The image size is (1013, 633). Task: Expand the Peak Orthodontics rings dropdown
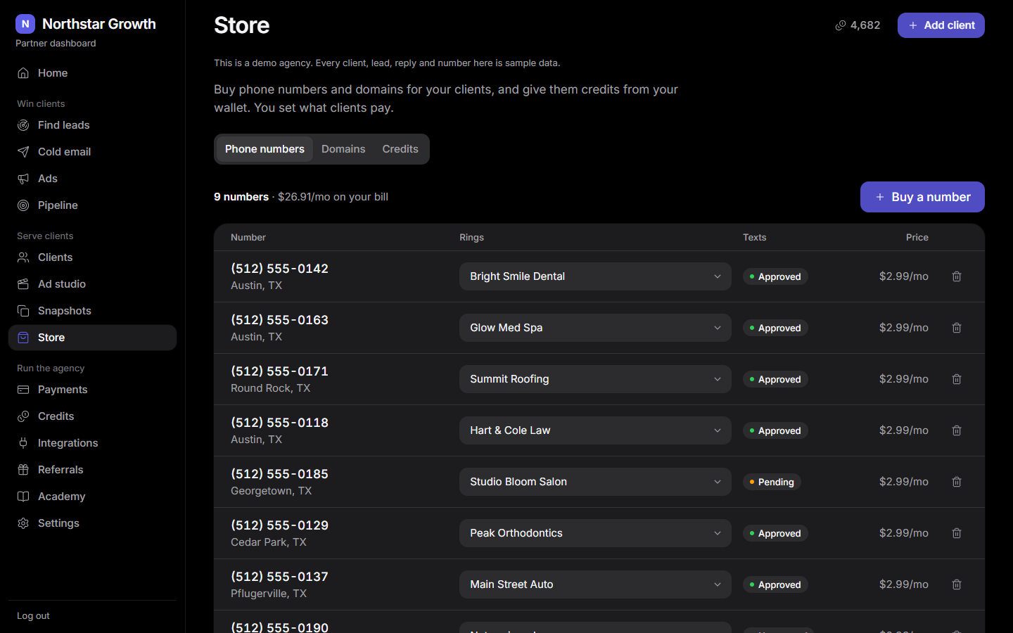click(x=595, y=533)
